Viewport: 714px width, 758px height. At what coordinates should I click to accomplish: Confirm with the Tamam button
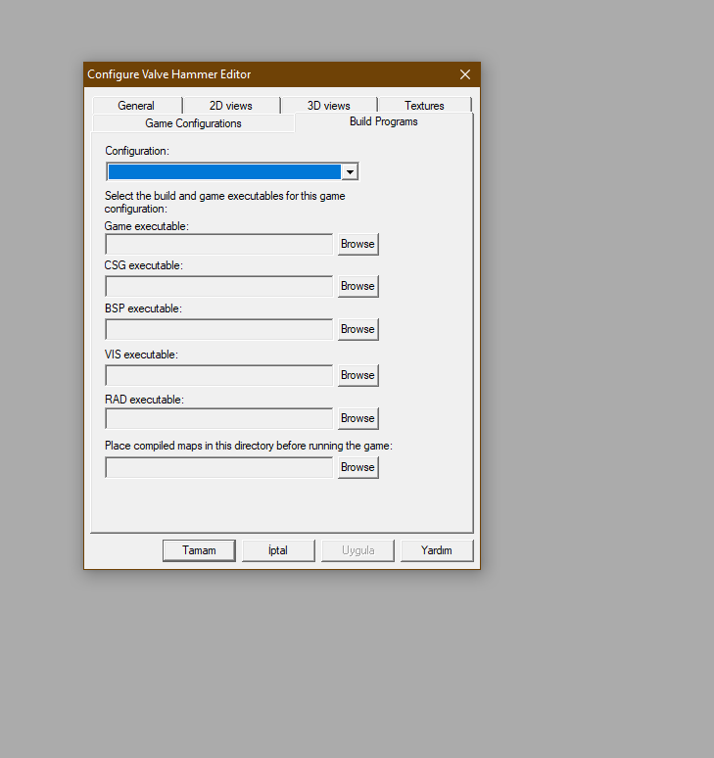pyautogui.click(x=199, y=550)
